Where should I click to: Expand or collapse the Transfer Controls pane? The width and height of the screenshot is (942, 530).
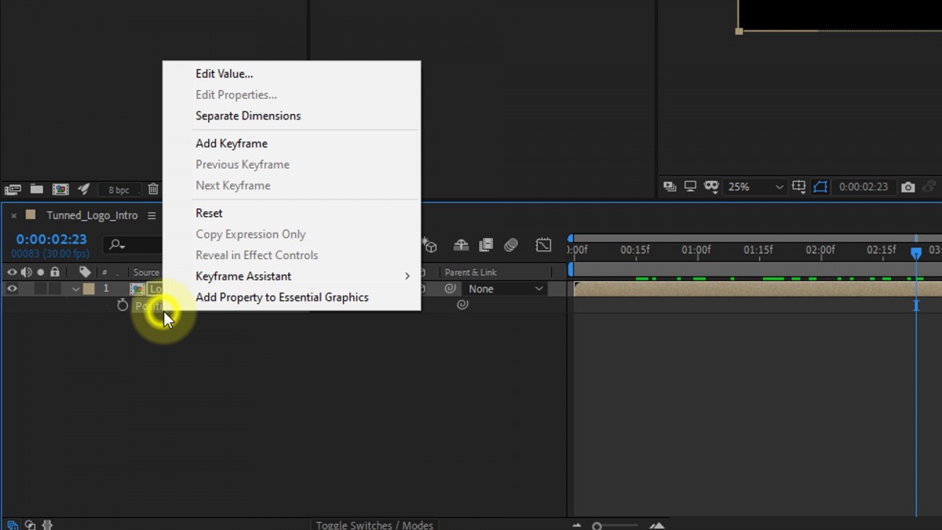pyautogui.click(x=31, y=525)
